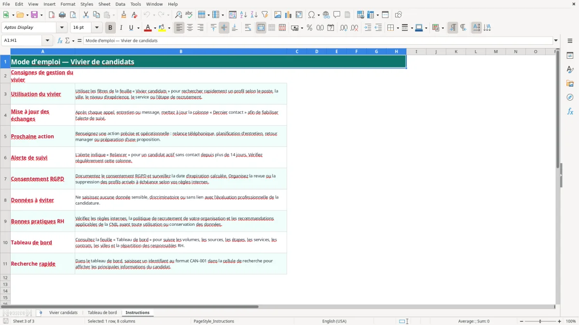This screenshot has width=579, height=325.
Task: Open the font size dropdown
Action: (97, 28)
